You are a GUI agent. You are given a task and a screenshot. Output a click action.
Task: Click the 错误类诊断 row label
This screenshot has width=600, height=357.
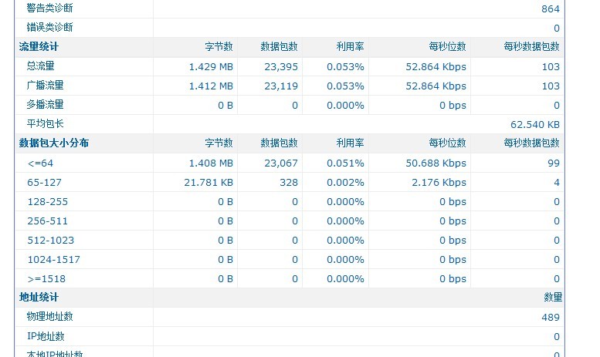50,28
